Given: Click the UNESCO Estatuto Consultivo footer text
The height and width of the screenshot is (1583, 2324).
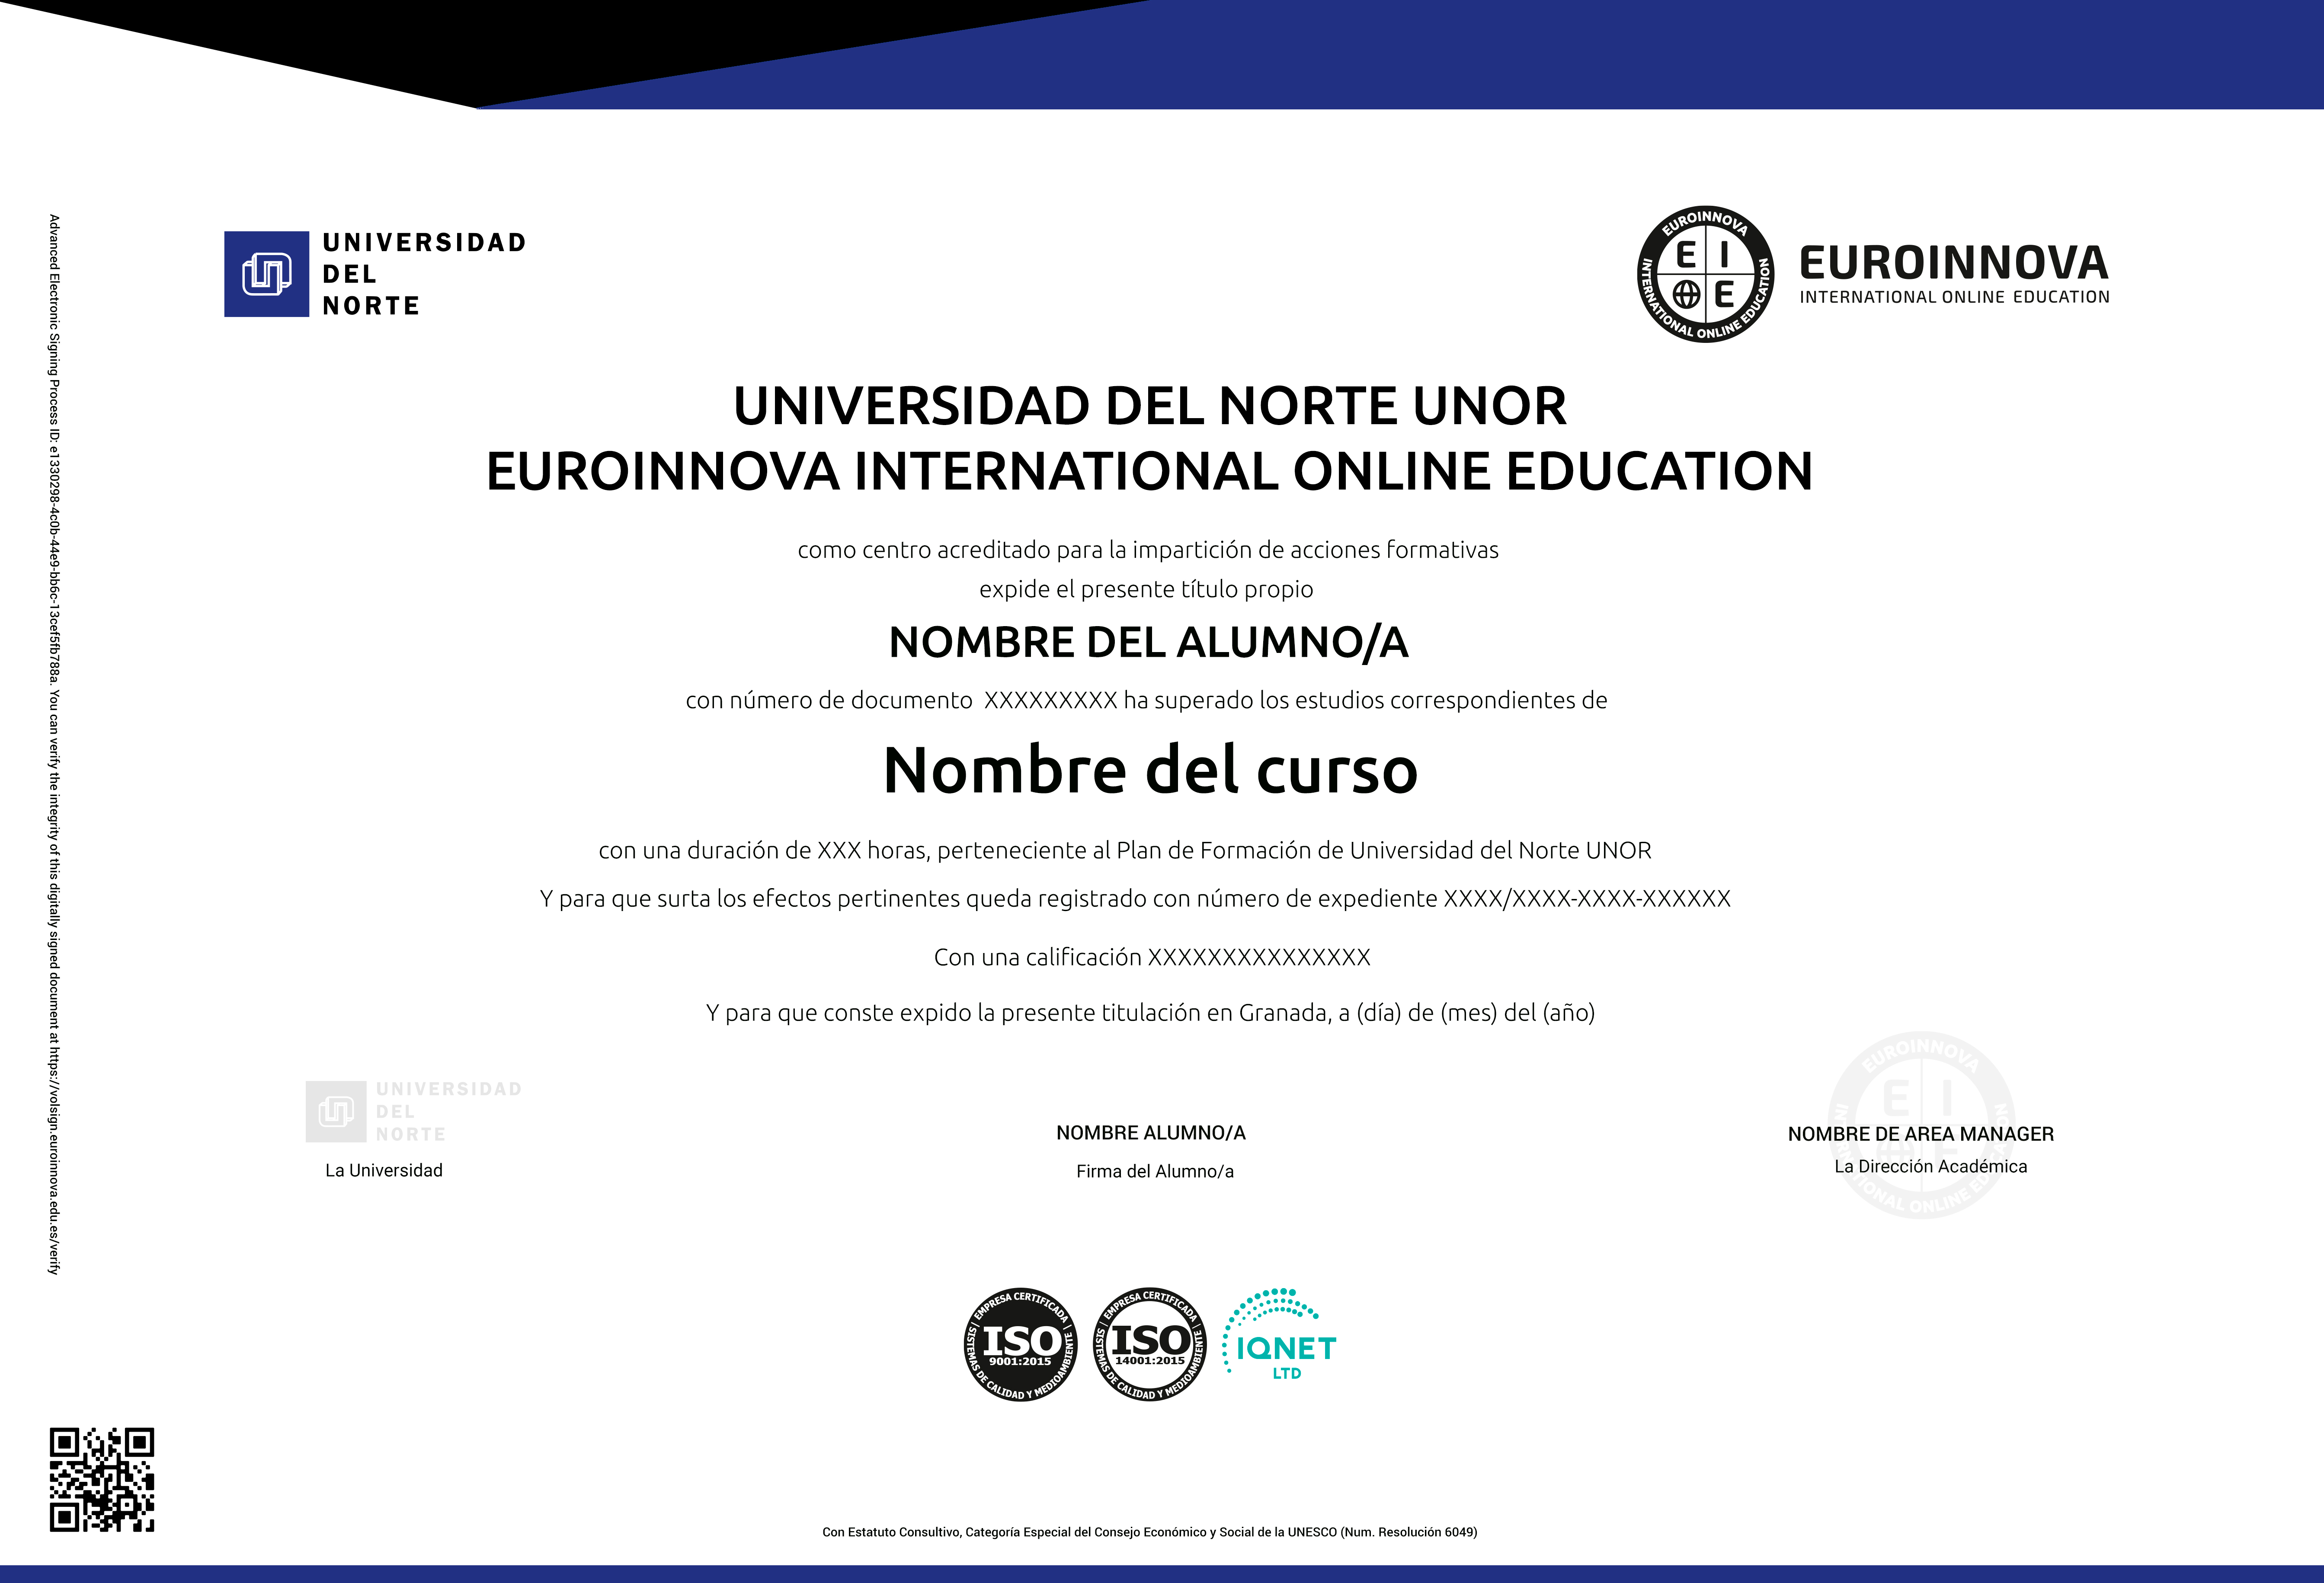Looking at the screenshot, I should (1150, 1532).
